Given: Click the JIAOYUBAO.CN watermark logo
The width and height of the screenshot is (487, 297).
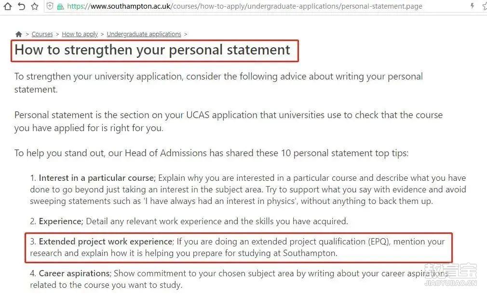Looking at the screenshot, I should pyautogui.click(x=450, y=275).
